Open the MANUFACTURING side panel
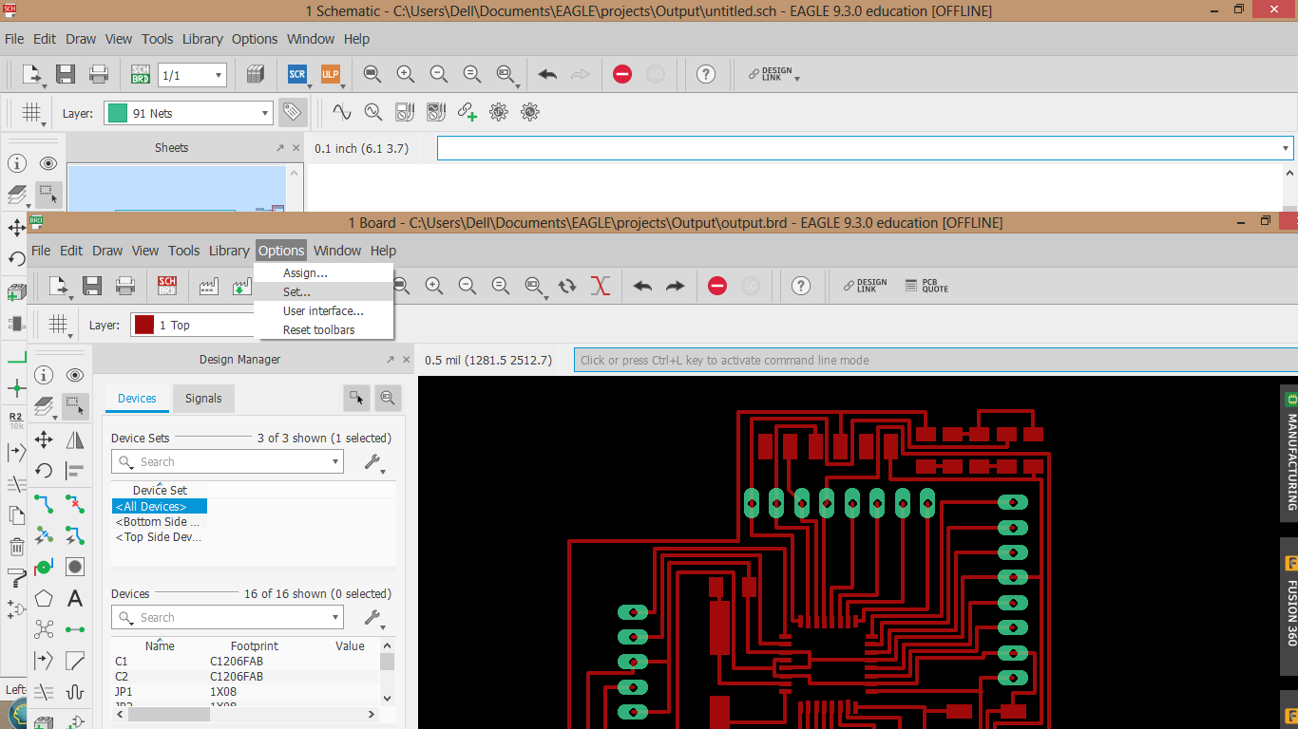This screenshot has width=1298, height=729. coord(1289,455)
